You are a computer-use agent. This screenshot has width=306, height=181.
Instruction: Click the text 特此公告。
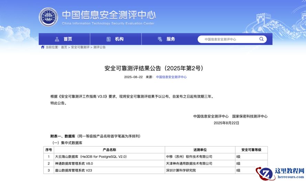tap(59, 103)
